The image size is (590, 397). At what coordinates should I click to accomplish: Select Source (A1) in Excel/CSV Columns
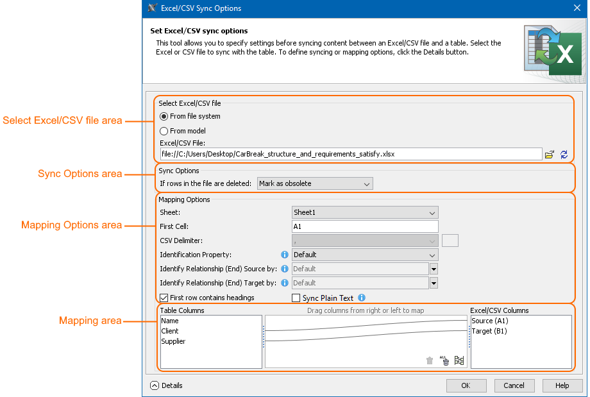[x=490, y=321]
